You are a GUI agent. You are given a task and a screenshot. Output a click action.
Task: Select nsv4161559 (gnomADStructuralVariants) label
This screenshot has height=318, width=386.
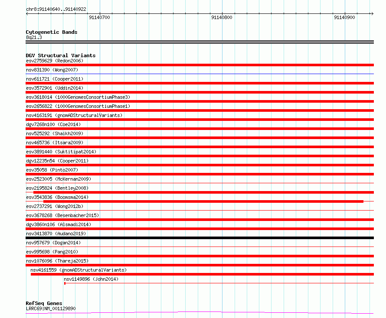pos(79,270)
